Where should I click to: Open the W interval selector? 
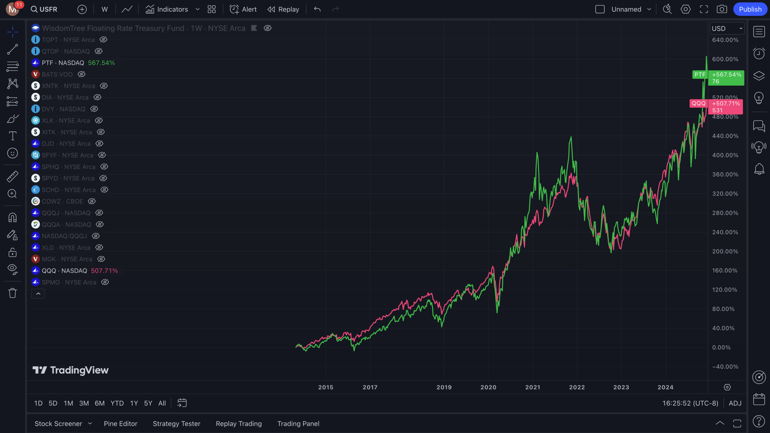105,9
